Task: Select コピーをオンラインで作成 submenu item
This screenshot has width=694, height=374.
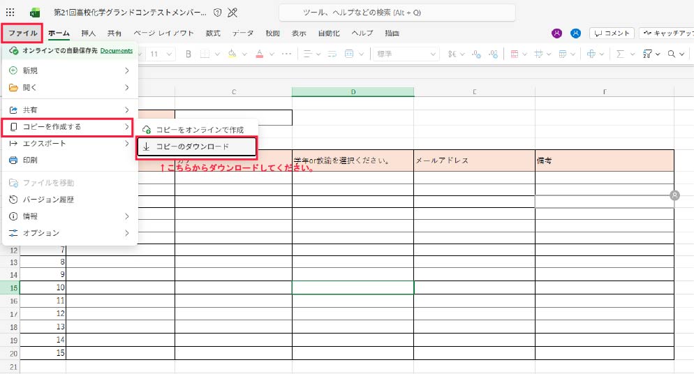Action: tap(197, 130)
